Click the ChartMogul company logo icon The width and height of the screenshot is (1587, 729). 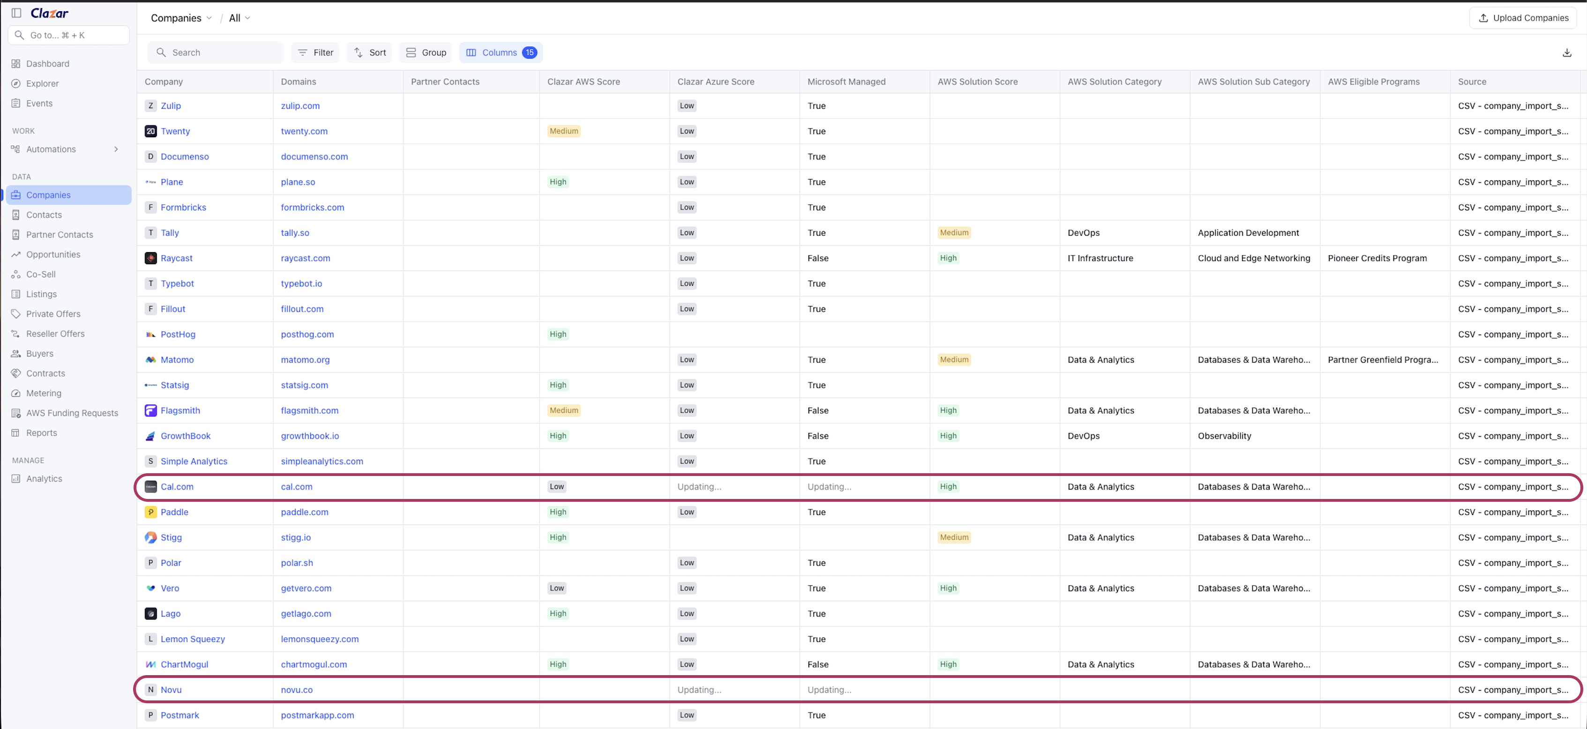150,664
